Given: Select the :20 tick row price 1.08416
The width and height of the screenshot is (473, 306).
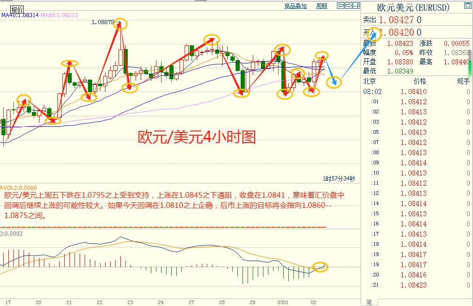Looking at the screenshot, I should pyautogui.click(x=414, y=275).
